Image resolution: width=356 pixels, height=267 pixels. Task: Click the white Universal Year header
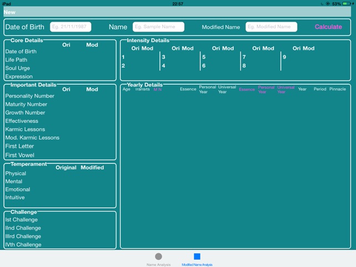point(227,89)
